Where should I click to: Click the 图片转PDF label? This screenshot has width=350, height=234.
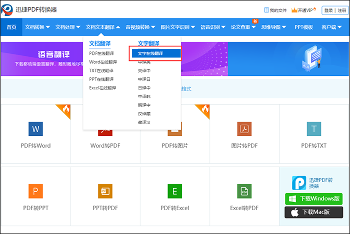244,146
